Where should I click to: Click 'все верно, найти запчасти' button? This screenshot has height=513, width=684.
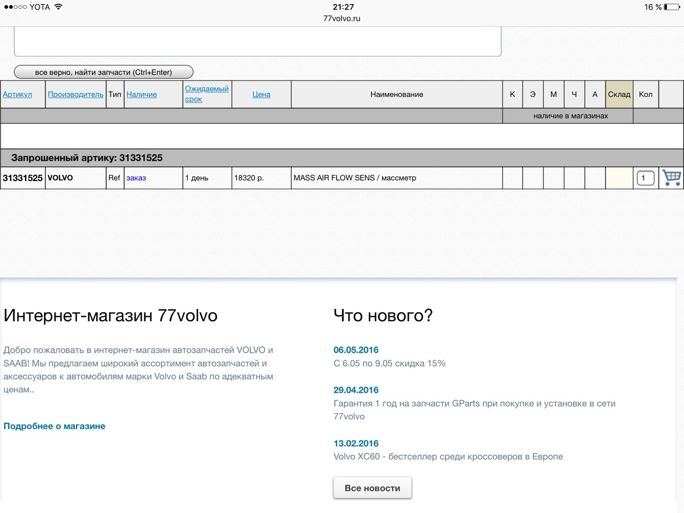104,72
